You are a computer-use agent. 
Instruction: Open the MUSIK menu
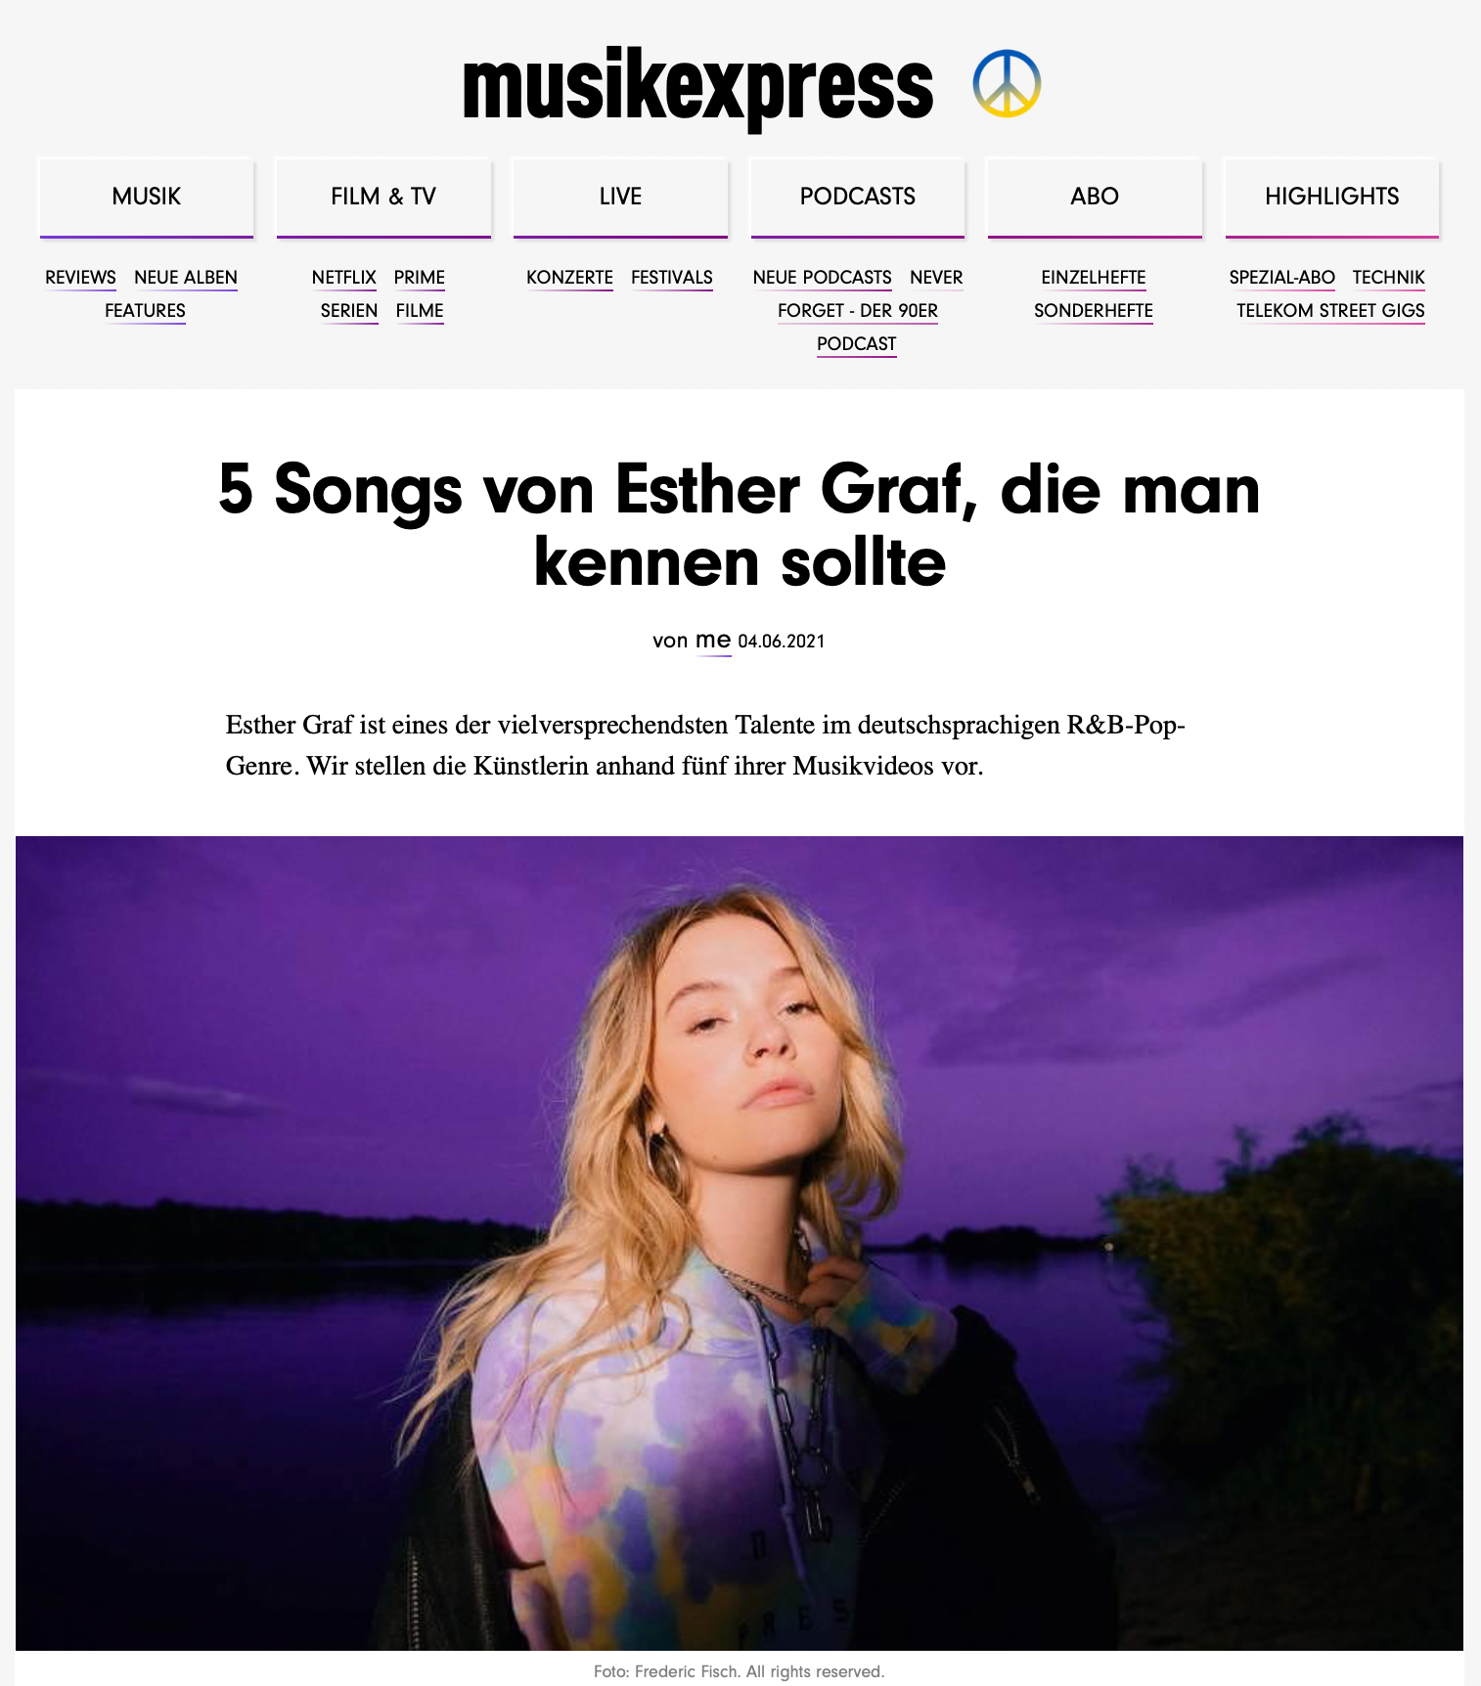(x=147, y=197)
